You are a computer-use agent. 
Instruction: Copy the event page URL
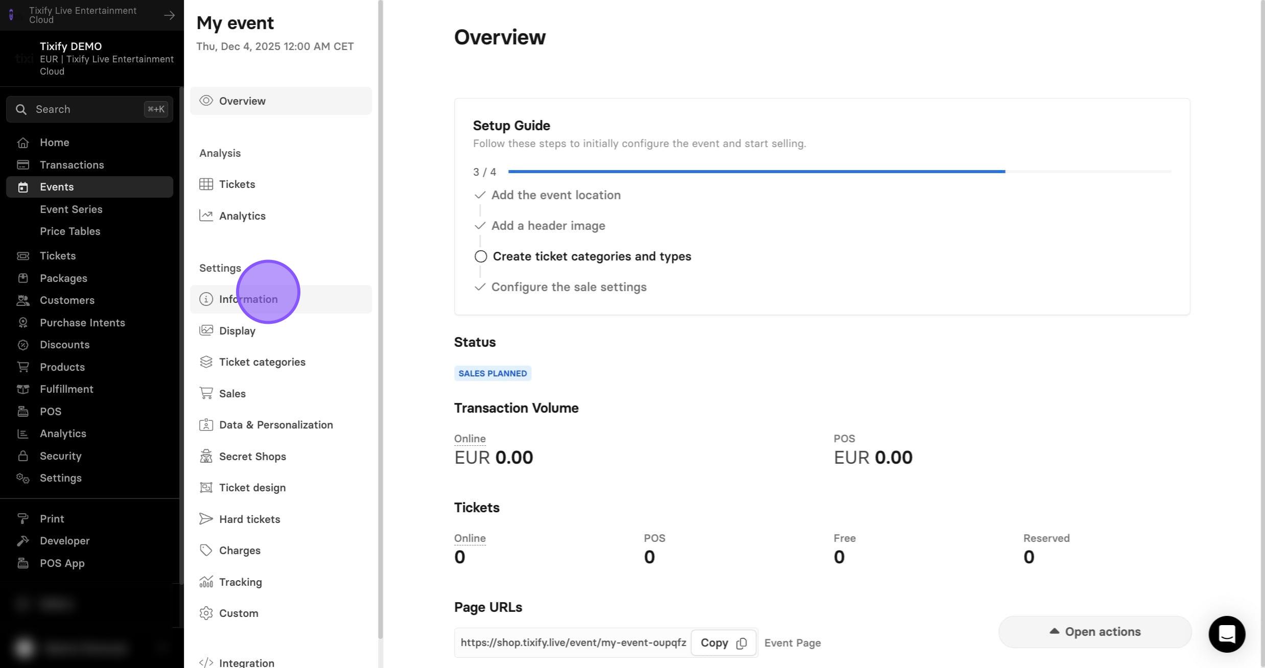[x=723, y=643]
